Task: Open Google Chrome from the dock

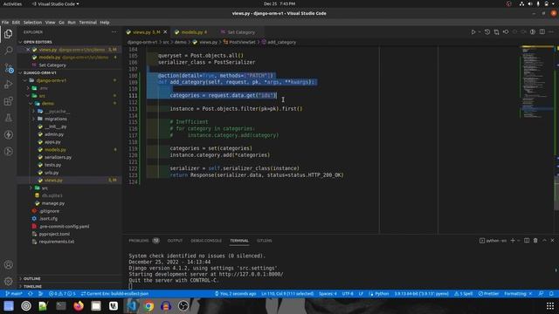Action: pos(148,306)
